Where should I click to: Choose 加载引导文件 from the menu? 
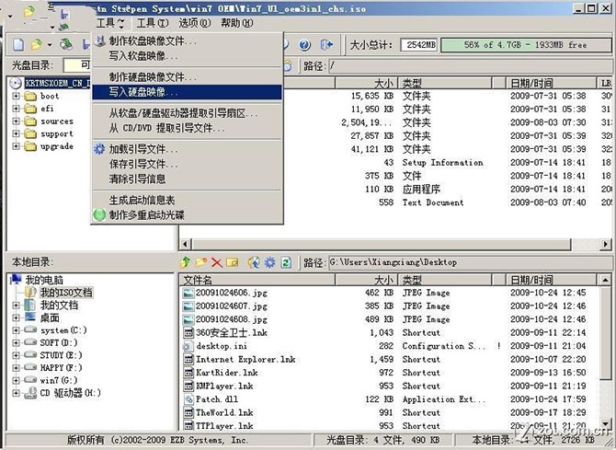(143, 149)
